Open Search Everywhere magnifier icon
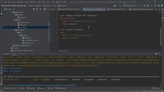 tap(156, 6)
